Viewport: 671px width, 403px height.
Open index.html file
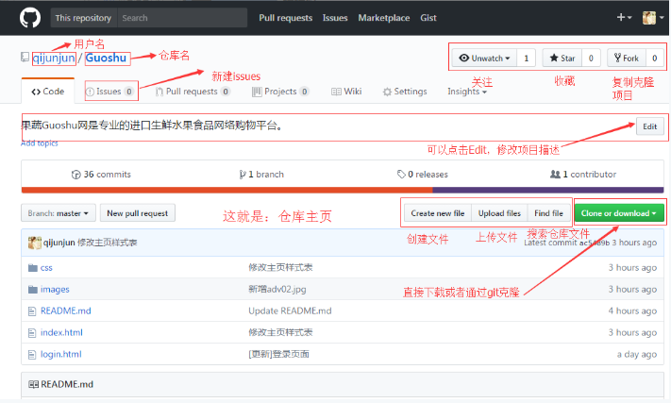(x=61, y=332)
